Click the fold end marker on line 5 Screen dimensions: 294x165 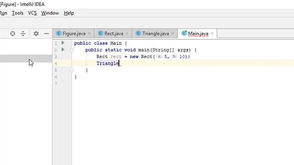[x=72, y=70]
